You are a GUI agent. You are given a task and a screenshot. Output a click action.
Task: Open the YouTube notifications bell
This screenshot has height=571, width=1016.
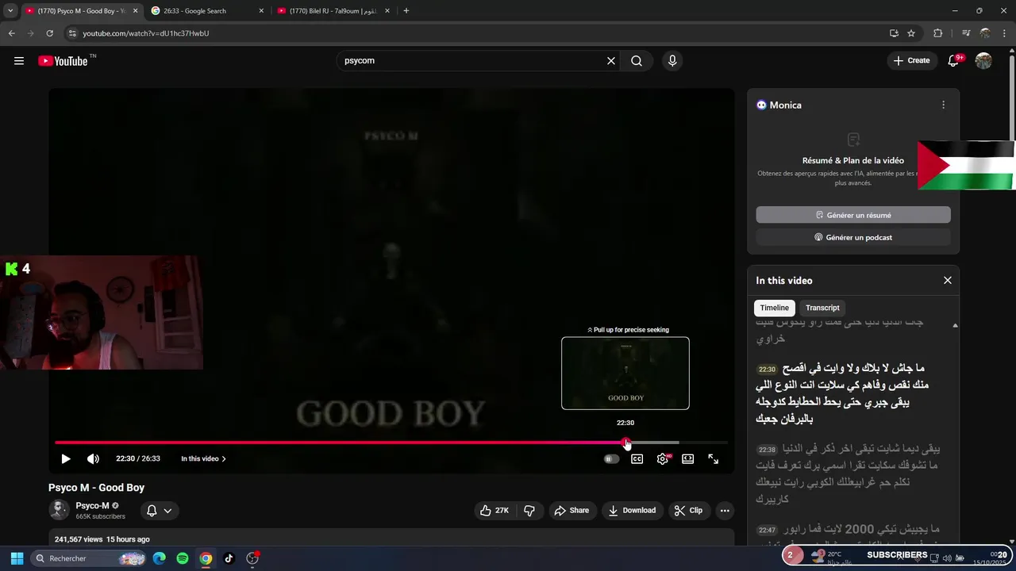953,60
